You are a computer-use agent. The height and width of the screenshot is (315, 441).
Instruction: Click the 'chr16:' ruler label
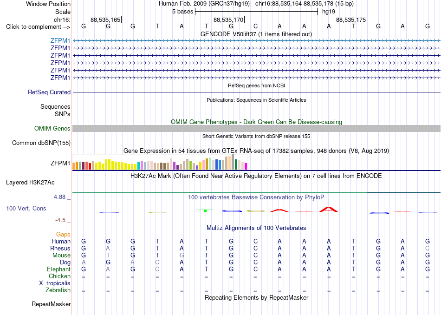pyautogui.click(x=62, y=20)
